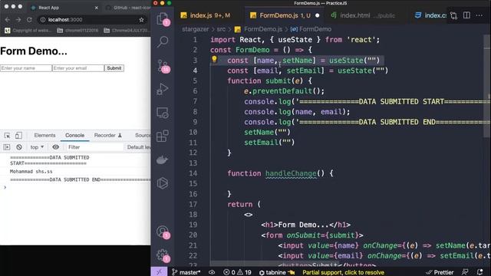Go back in Chrome browser
Viewport: 491px width, 276px height.
pyautogui.click(x=8, y=20)
